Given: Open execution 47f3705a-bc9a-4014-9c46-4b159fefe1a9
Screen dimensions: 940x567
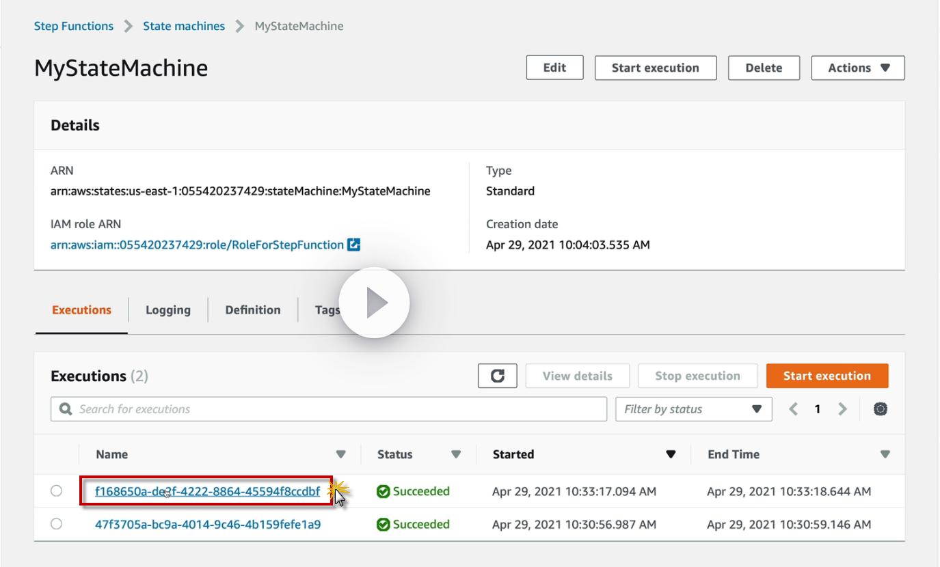Looking at the screenshot, I should pos(208,525).
